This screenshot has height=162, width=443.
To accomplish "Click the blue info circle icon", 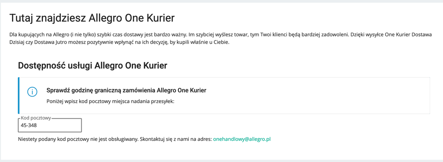I will pos(32,92).
